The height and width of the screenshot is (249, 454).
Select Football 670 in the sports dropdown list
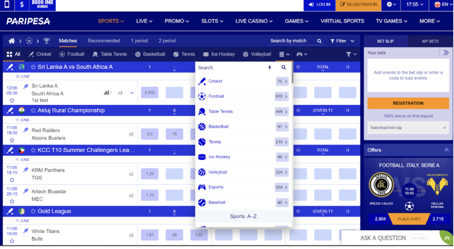point(243,96)
